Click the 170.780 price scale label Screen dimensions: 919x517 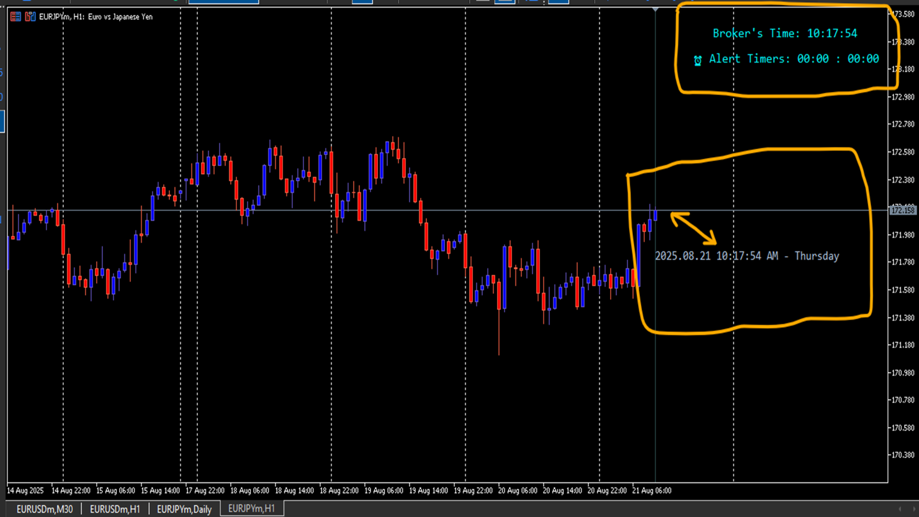[903, 400]
